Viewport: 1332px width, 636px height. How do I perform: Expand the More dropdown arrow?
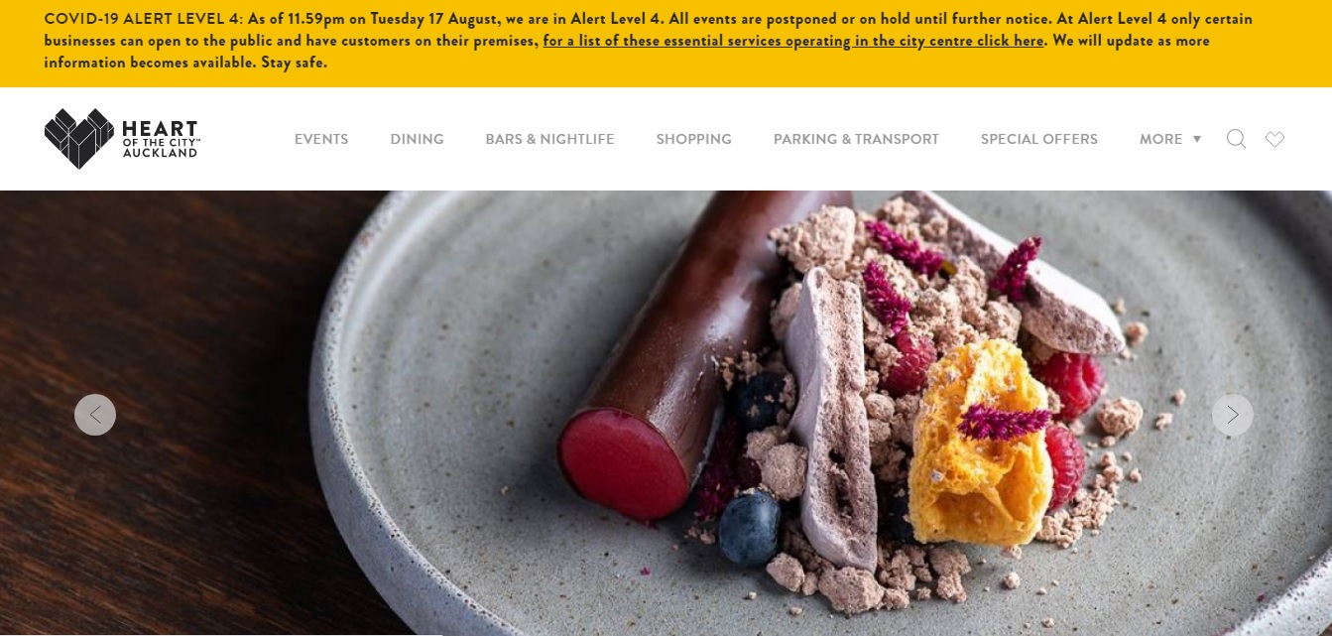(1197, 139)
